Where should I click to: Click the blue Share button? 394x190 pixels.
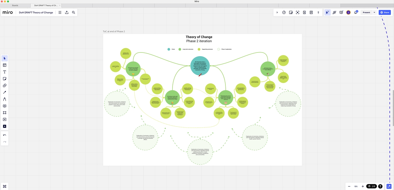[385, 12]
